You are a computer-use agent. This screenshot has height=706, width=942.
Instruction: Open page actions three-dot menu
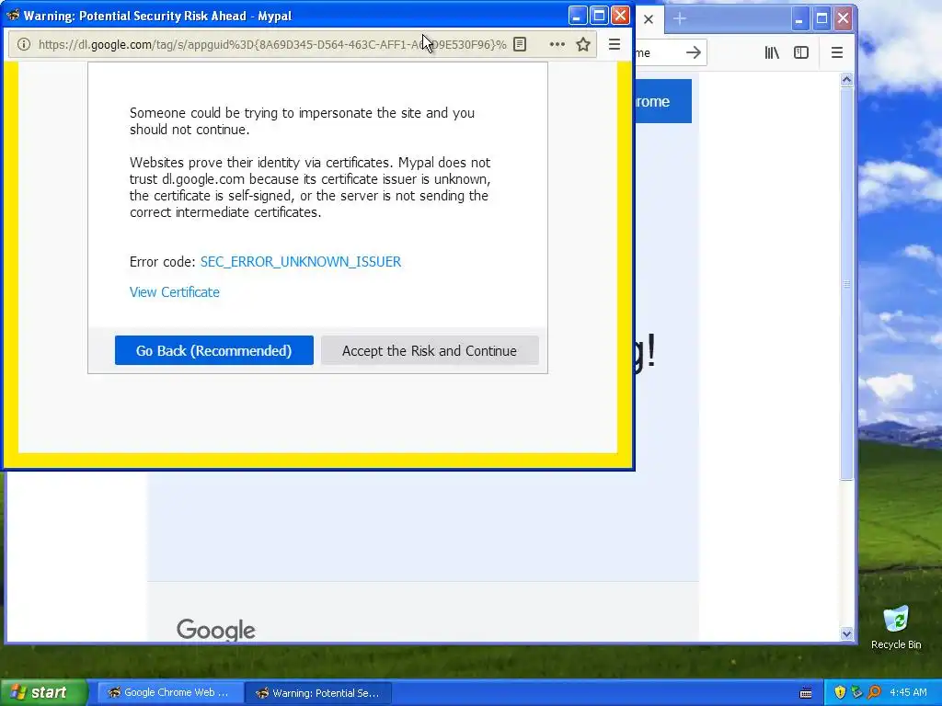[x=557, y=44]
